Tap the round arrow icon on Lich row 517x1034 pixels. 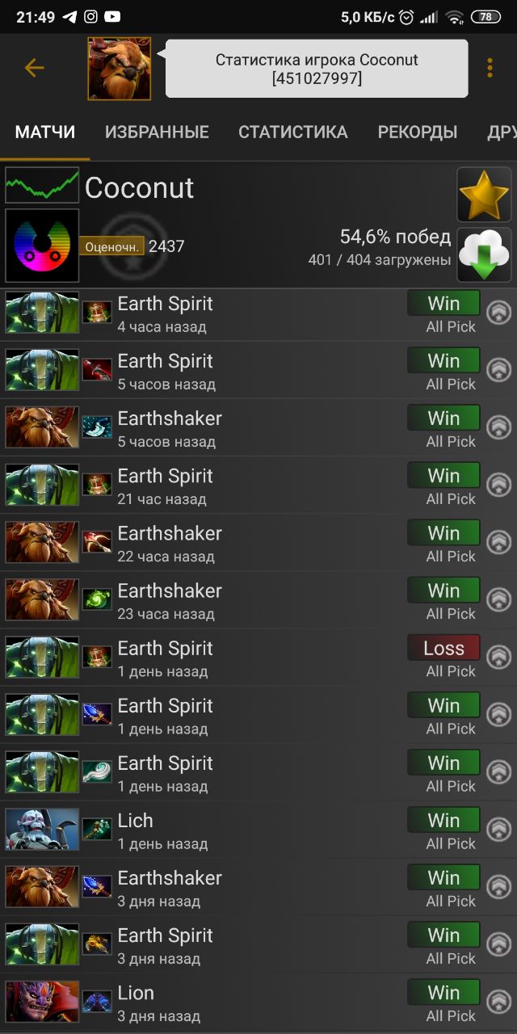tap(499, 830)
